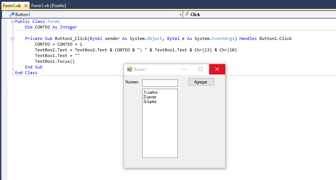Click 'Handles' keyword in the sub declaration
The height and width of the screenshot is (180, 336).
pyautogui.click(x=248, y=38)
